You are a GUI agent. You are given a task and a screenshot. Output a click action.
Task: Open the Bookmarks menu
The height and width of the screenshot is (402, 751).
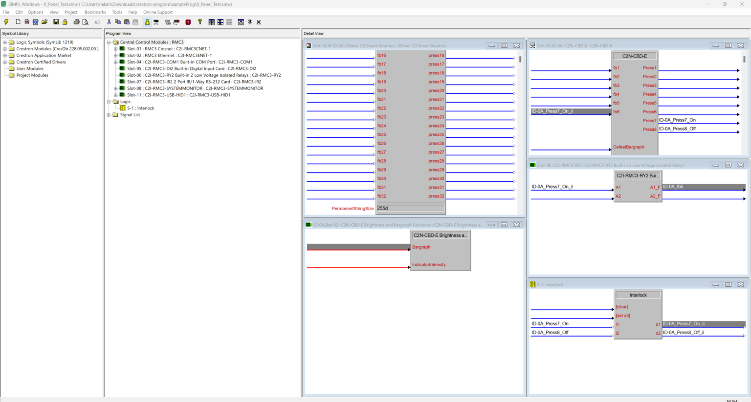pyautogui.click(x=95, y=12)
